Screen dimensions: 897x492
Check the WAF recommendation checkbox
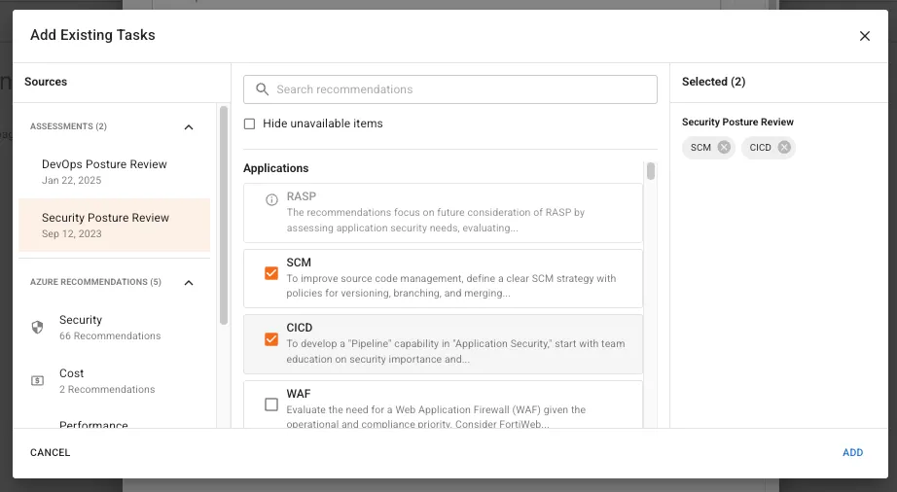[x=271, y=404]
